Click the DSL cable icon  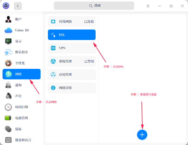[x=53, y=35]
